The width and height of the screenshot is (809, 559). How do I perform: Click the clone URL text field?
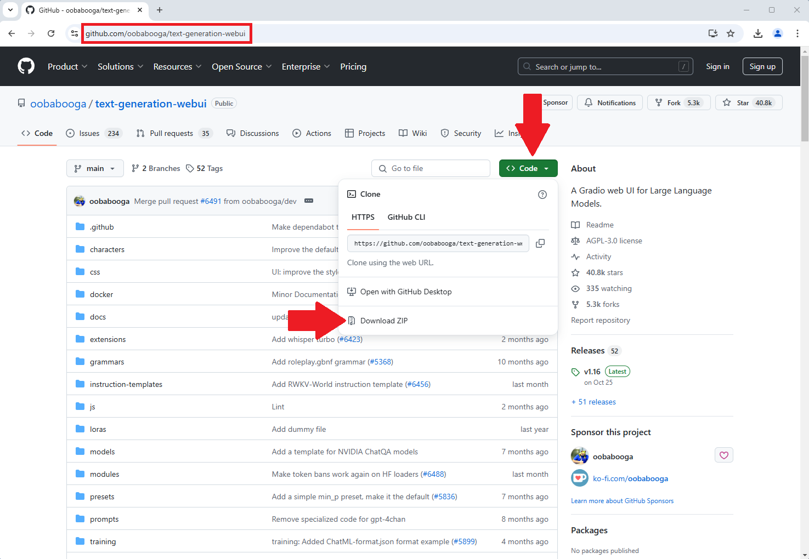(x=438, y=243)
